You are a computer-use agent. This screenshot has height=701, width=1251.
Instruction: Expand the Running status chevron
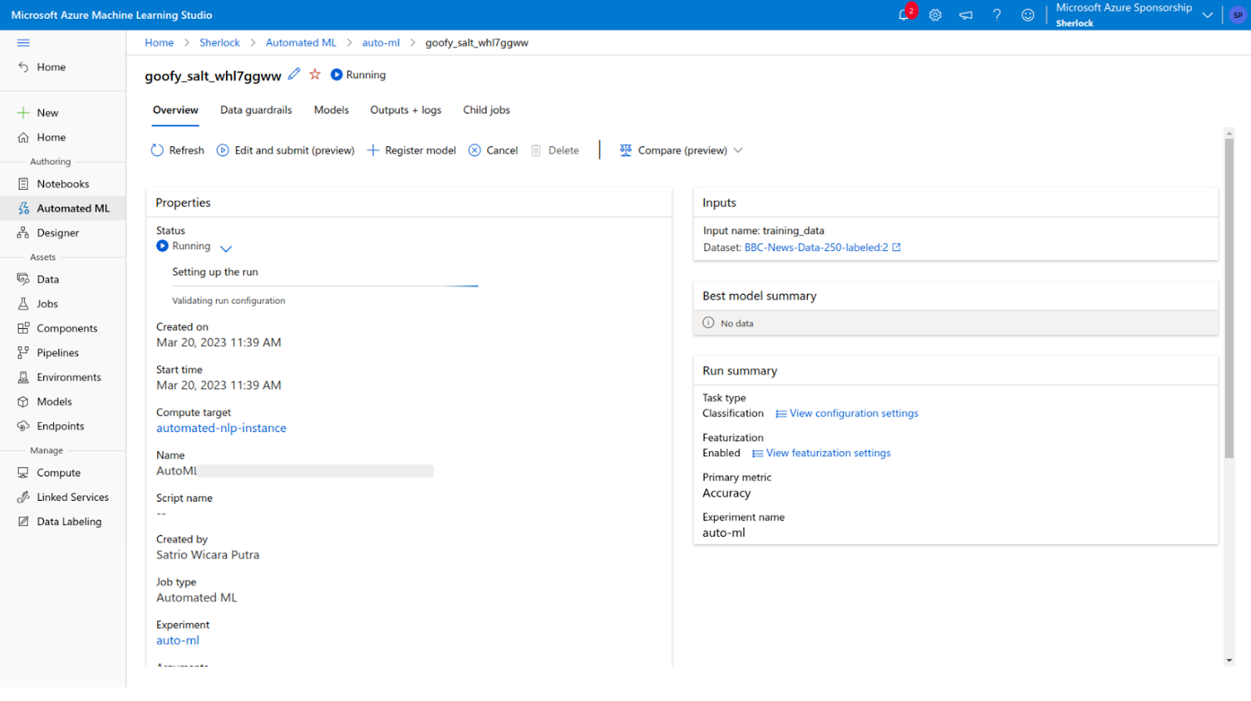226,249
